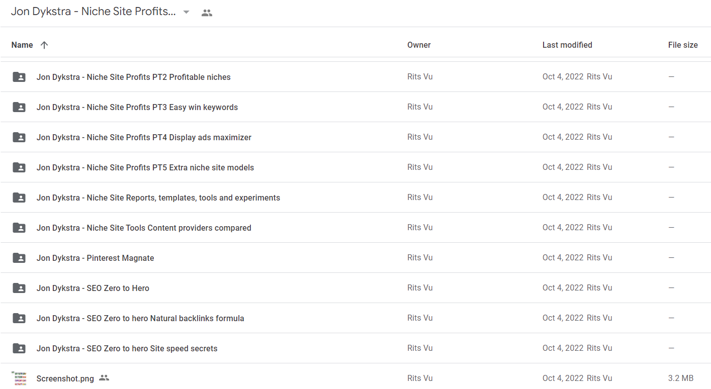This screenshot has height=389, width=711.
Task: Select Niche Site Profits PT2 Profitable niches
Action: [134, 77]
